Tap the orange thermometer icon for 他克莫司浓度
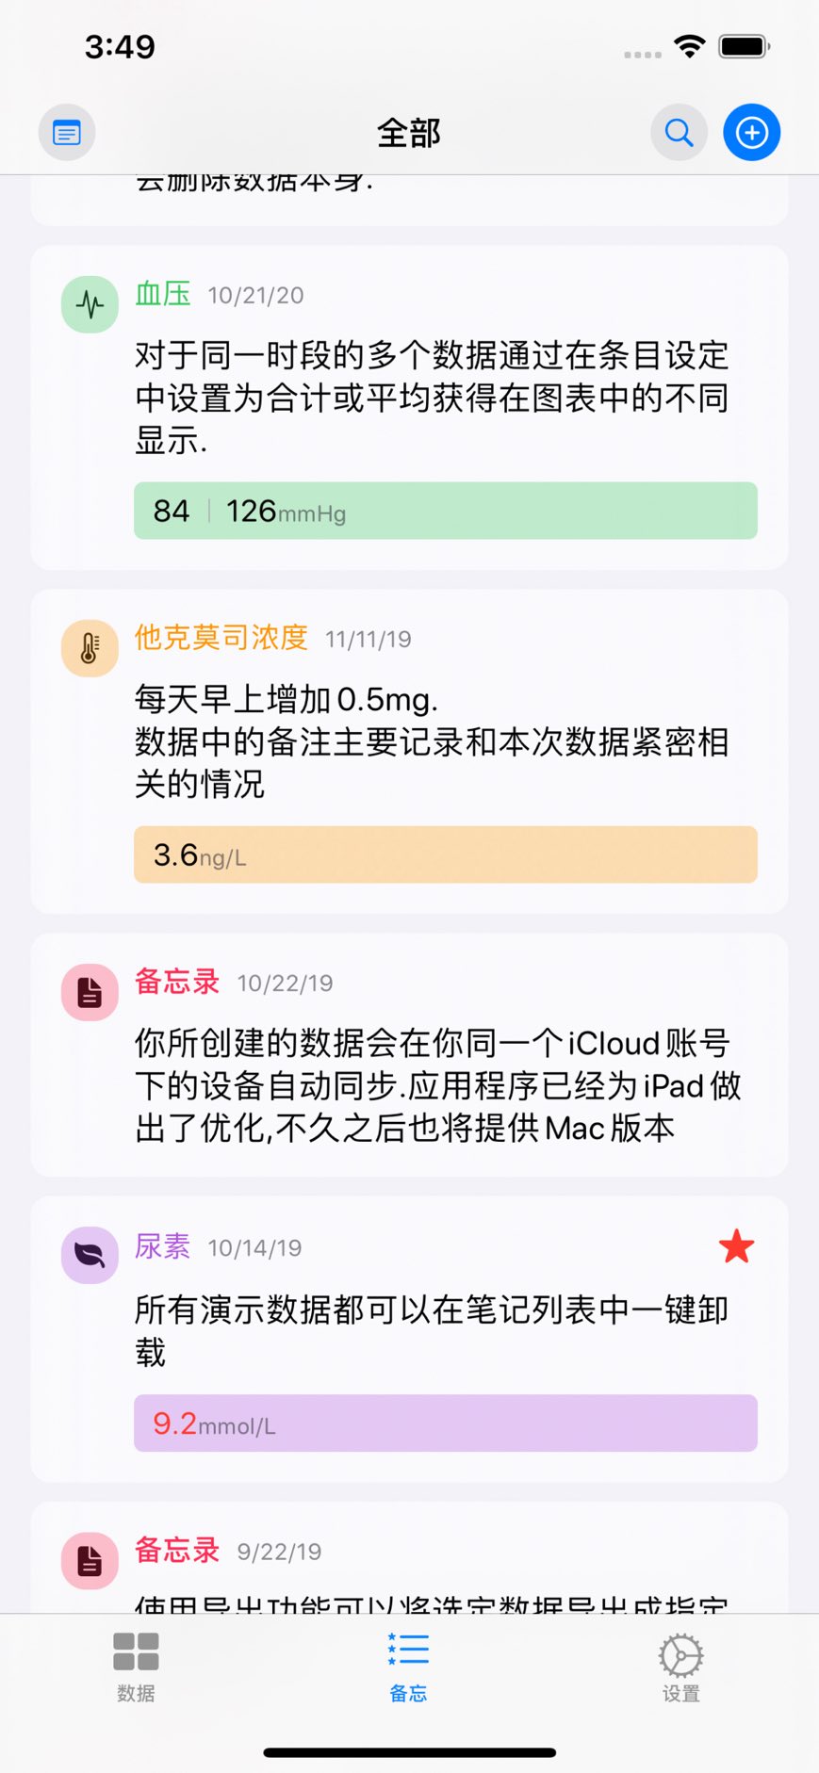819x1773 pixels. coord(90,648)
